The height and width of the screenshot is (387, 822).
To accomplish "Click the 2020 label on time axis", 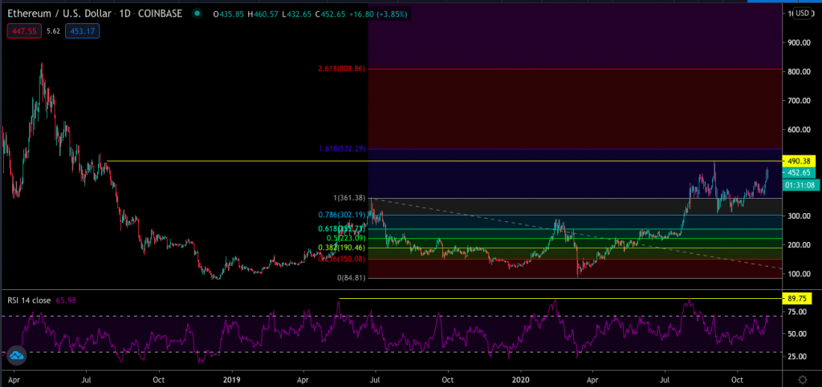I will [521, 377].
